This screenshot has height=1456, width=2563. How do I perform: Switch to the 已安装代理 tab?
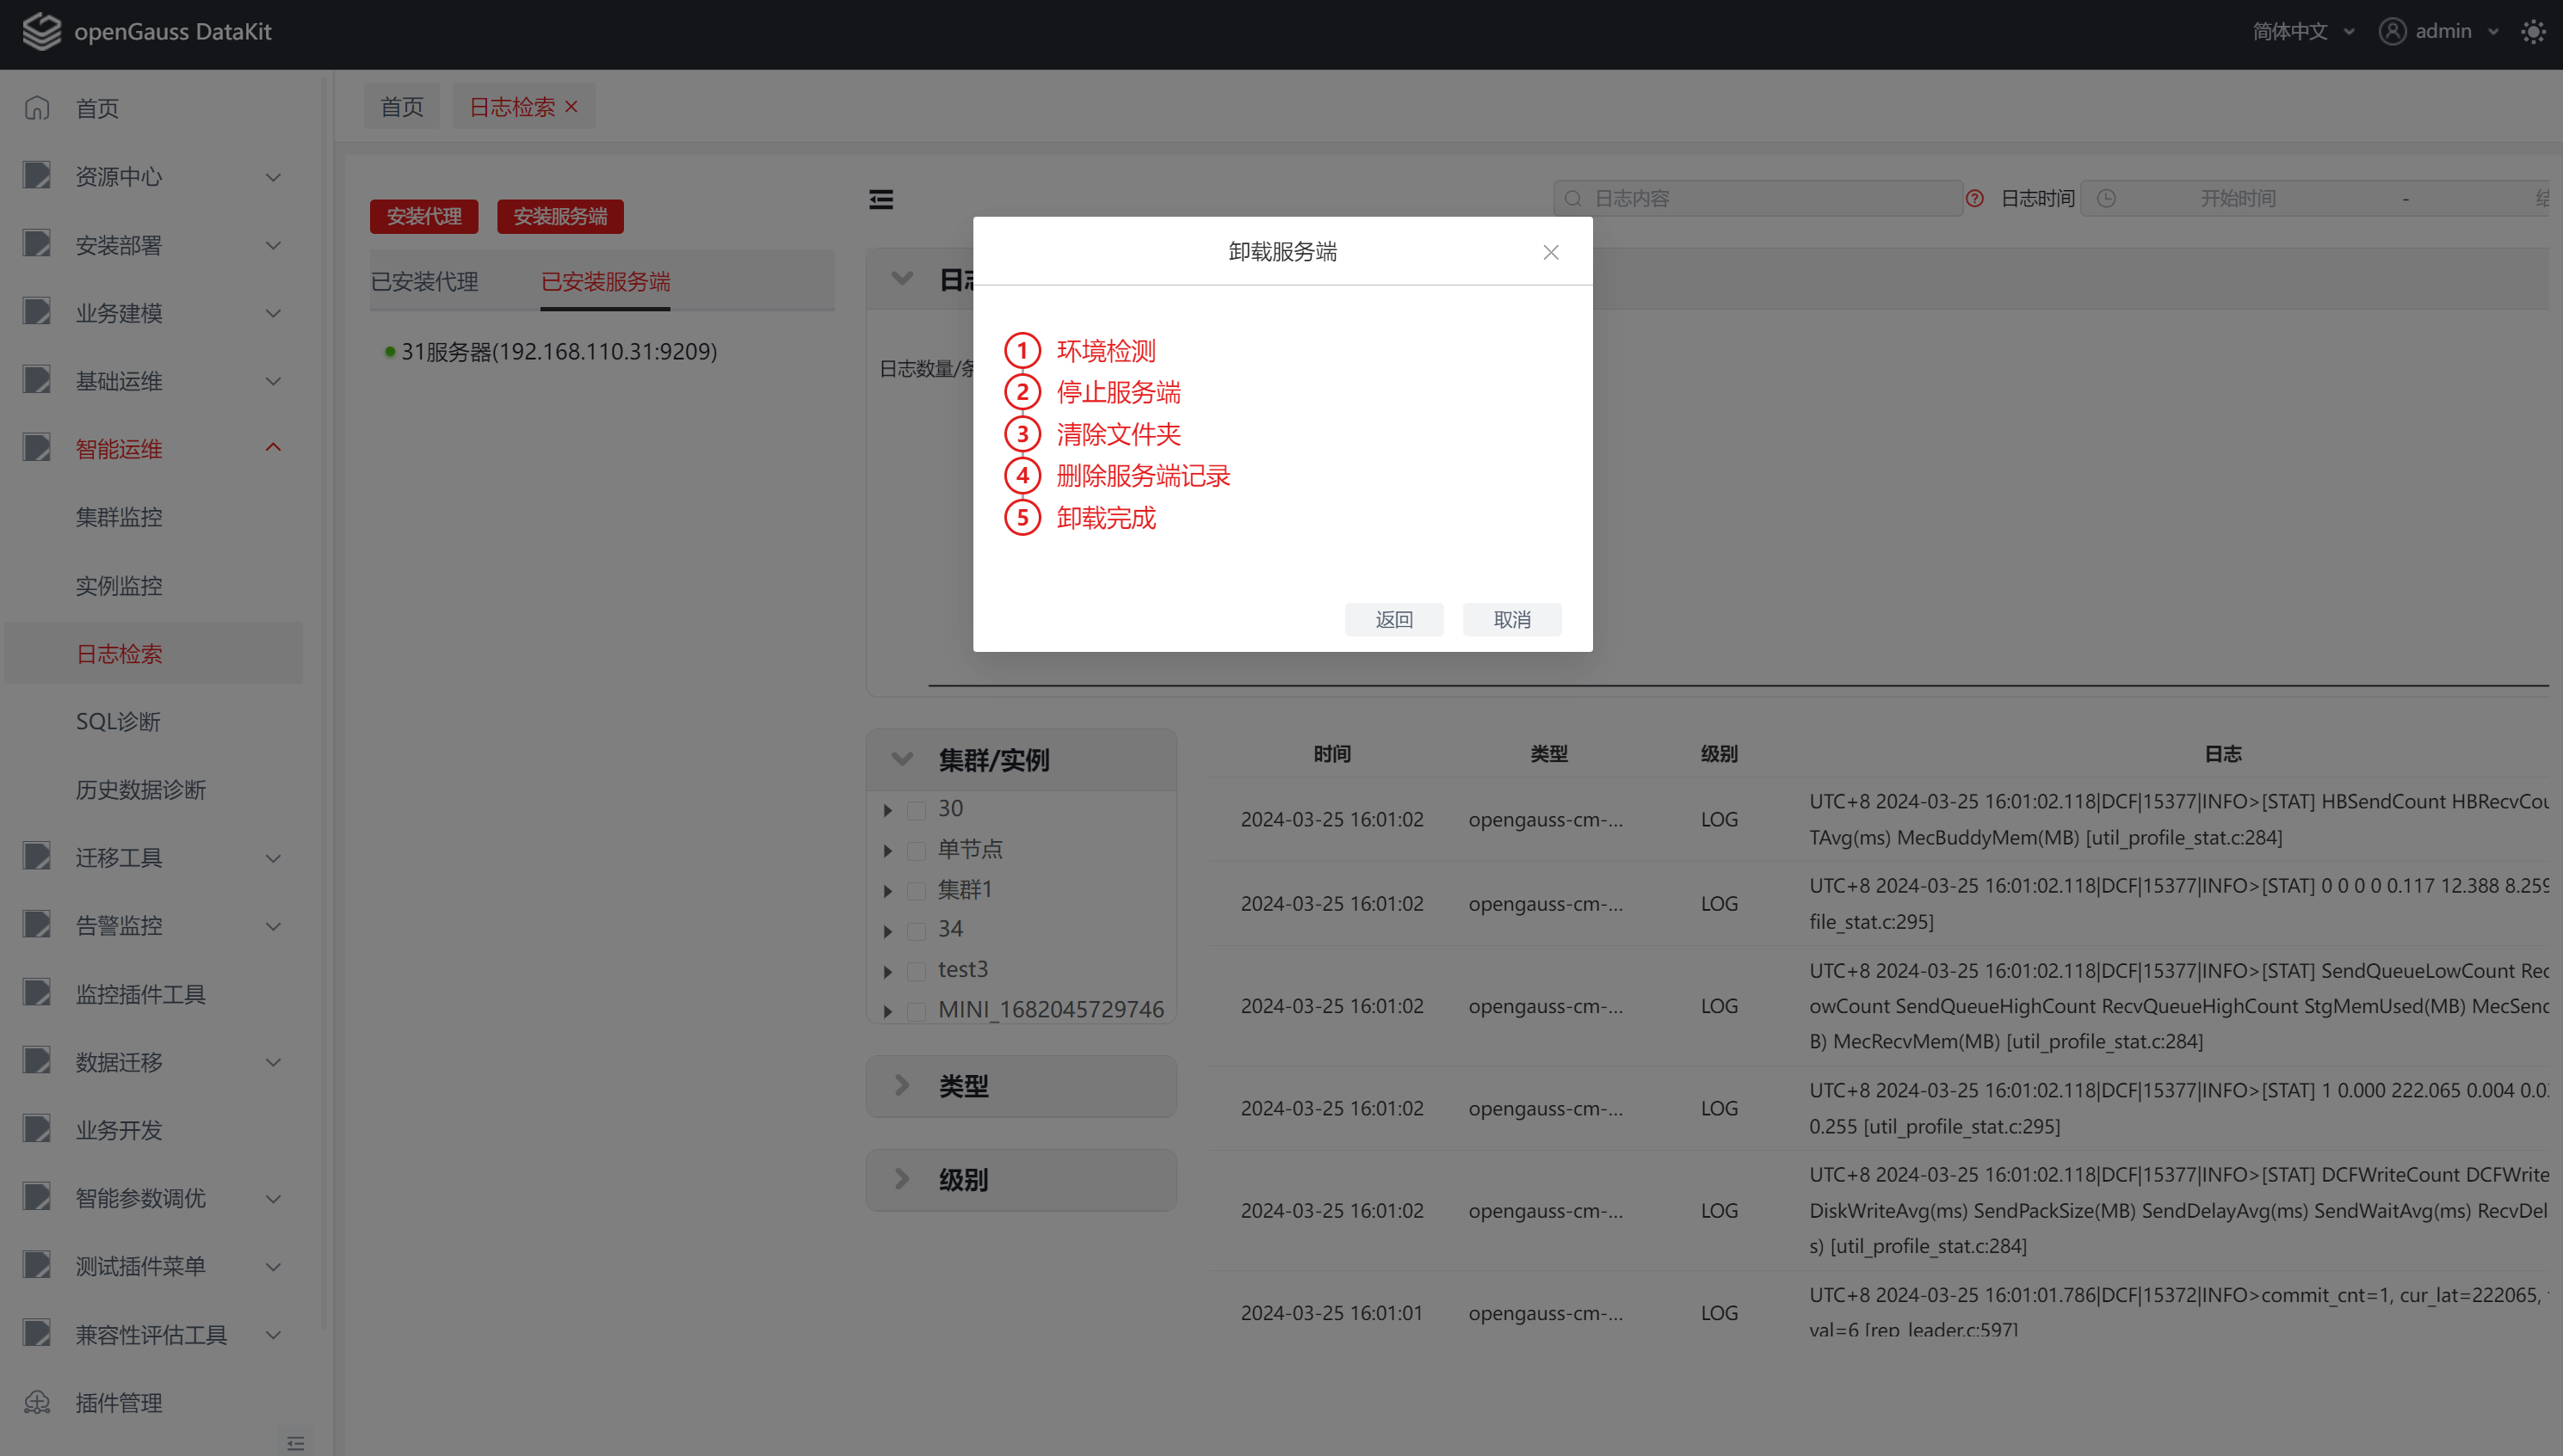click(x=424, y=281)
